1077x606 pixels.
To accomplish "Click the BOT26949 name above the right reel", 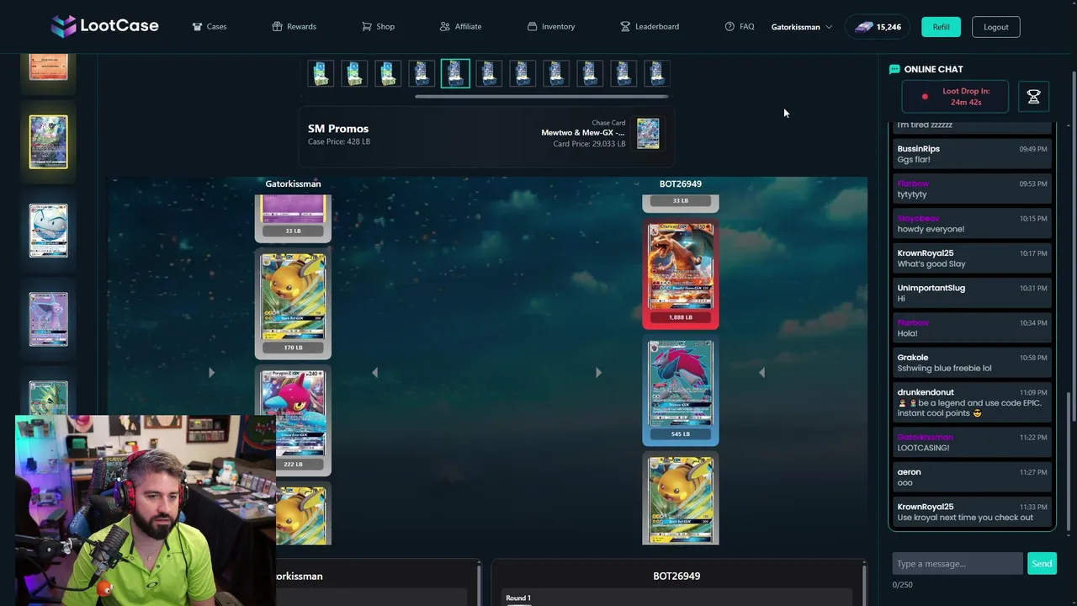I will point(681,183).
